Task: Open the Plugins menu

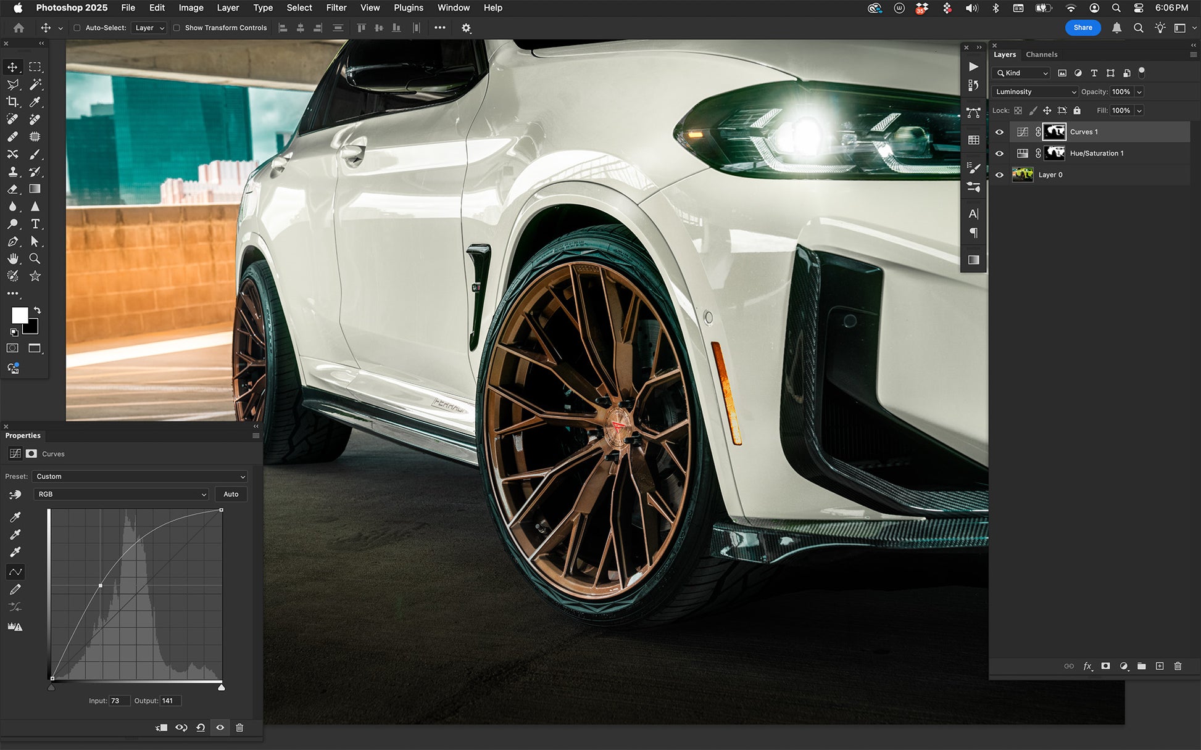Action: click(x=409, y=8)
